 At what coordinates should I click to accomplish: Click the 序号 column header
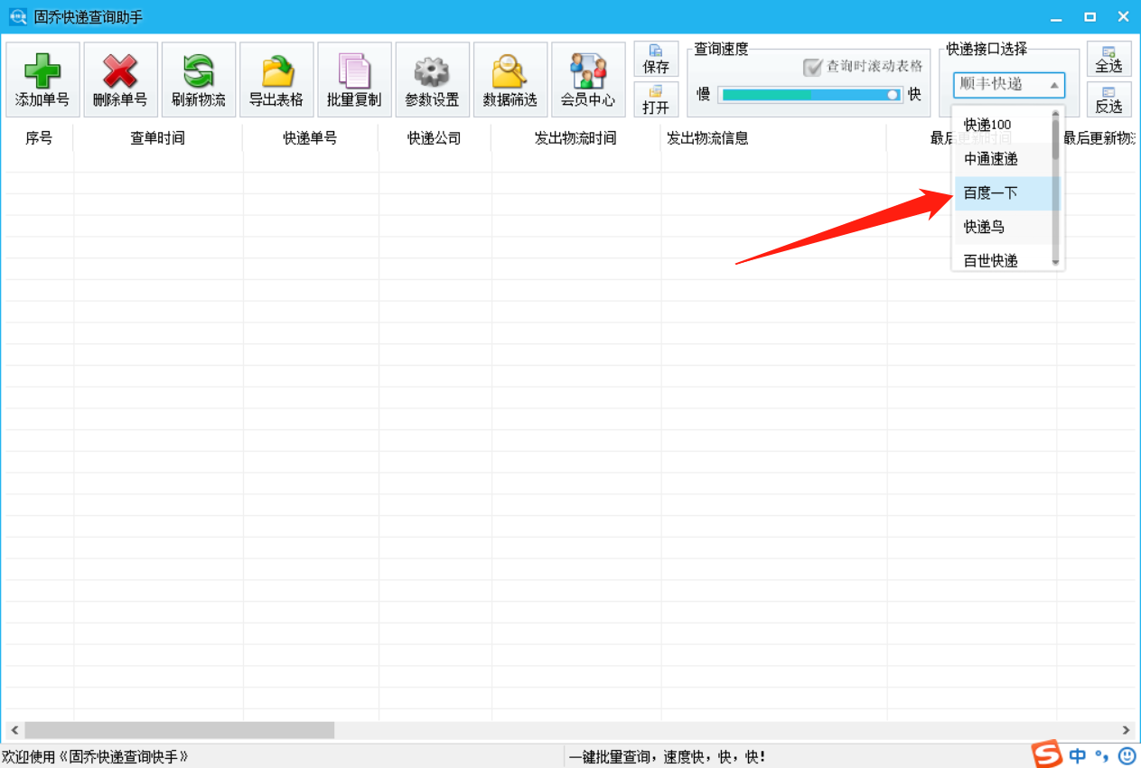tap(39, 138)
